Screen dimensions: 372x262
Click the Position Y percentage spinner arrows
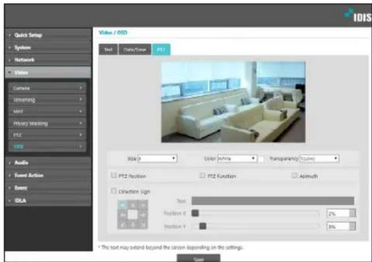tap(353, 226)
